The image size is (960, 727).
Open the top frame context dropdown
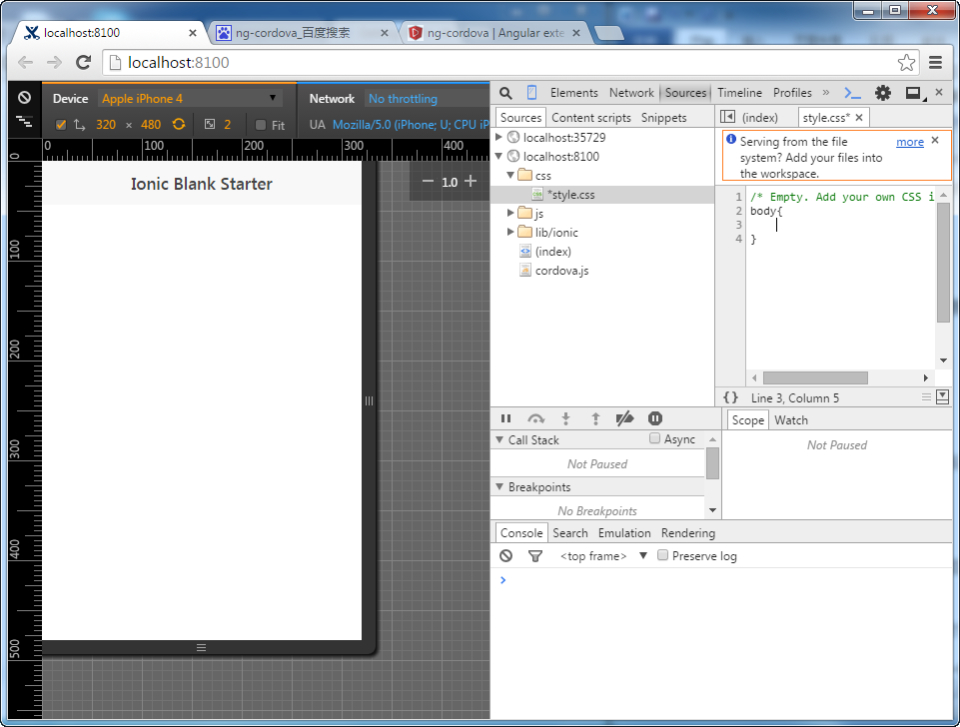click(603, 555)
